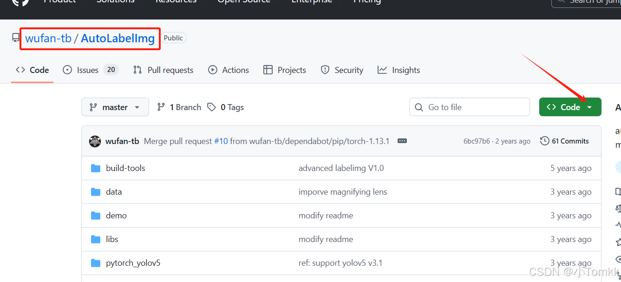Click the magnifier icon in Go to file
The image size is (621, 282).
[419, 107]
